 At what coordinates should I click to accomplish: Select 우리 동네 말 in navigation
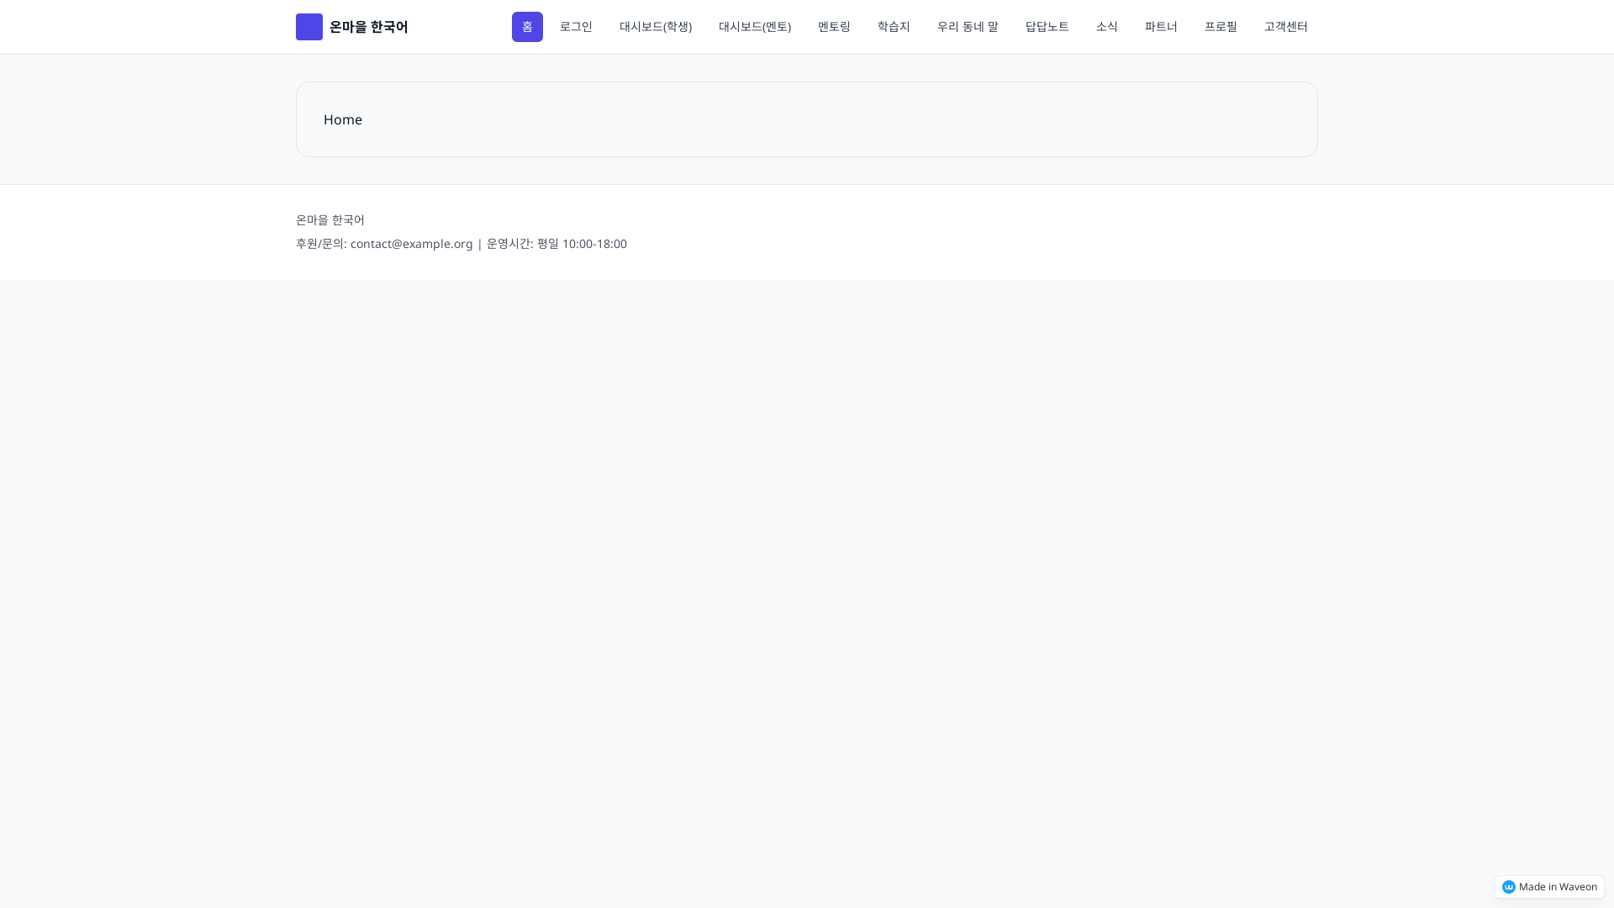pyautogui.click(x=968, y=27)
